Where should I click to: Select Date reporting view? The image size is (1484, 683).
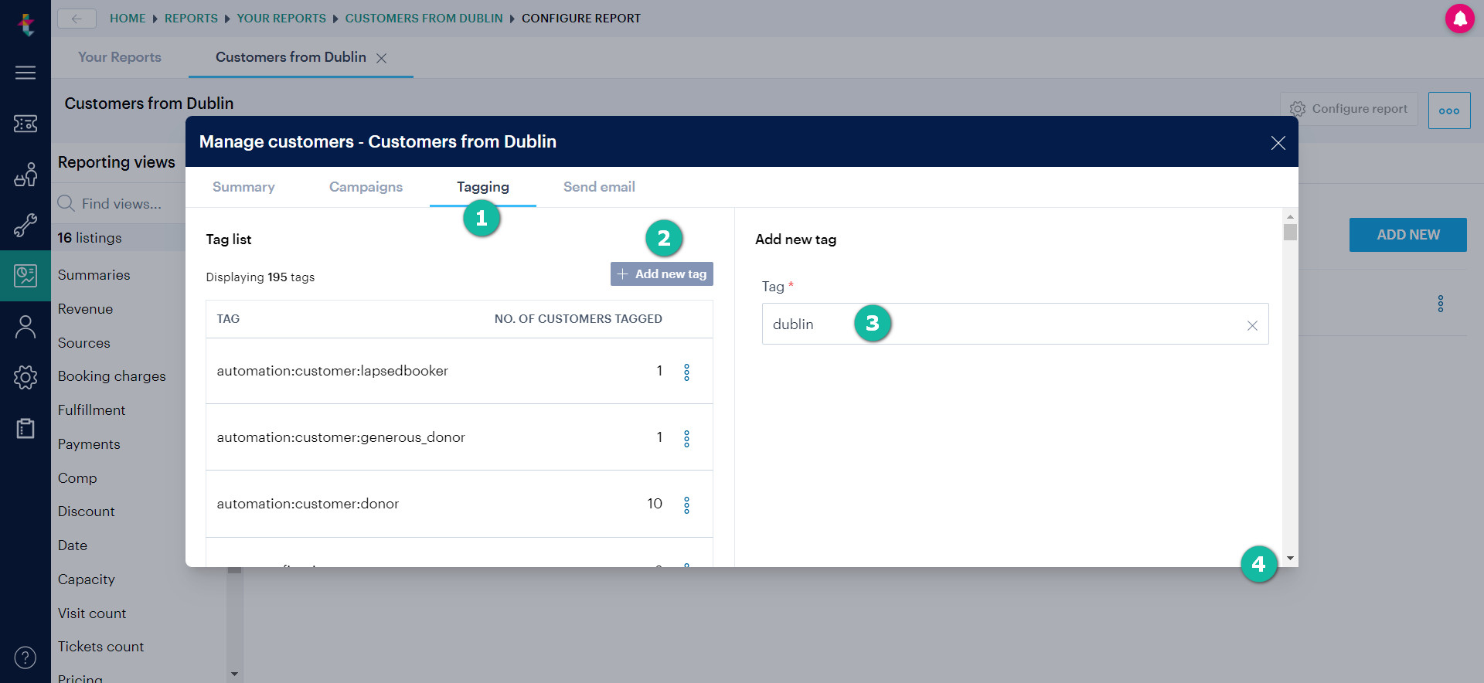click(73, 545)
